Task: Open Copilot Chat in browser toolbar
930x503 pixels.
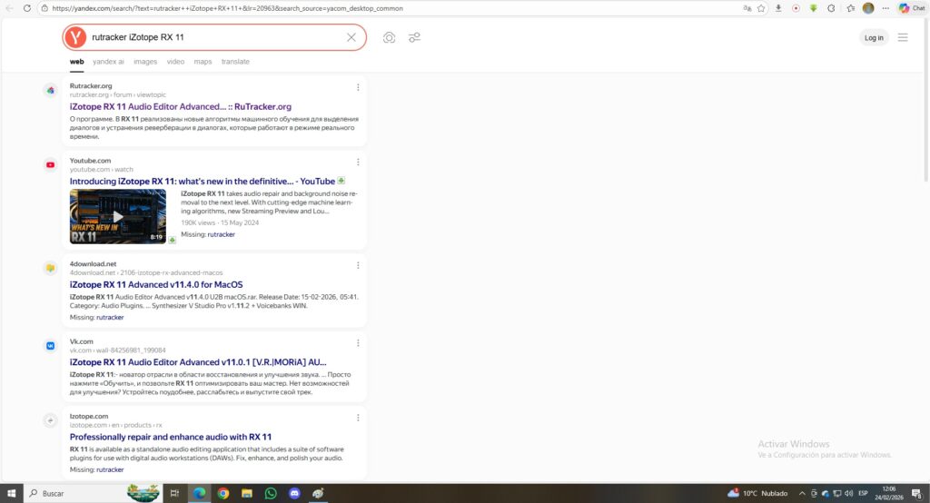Action: (911, 8)
